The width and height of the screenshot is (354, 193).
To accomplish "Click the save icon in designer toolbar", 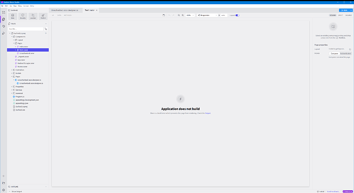I will pos(164,15).
